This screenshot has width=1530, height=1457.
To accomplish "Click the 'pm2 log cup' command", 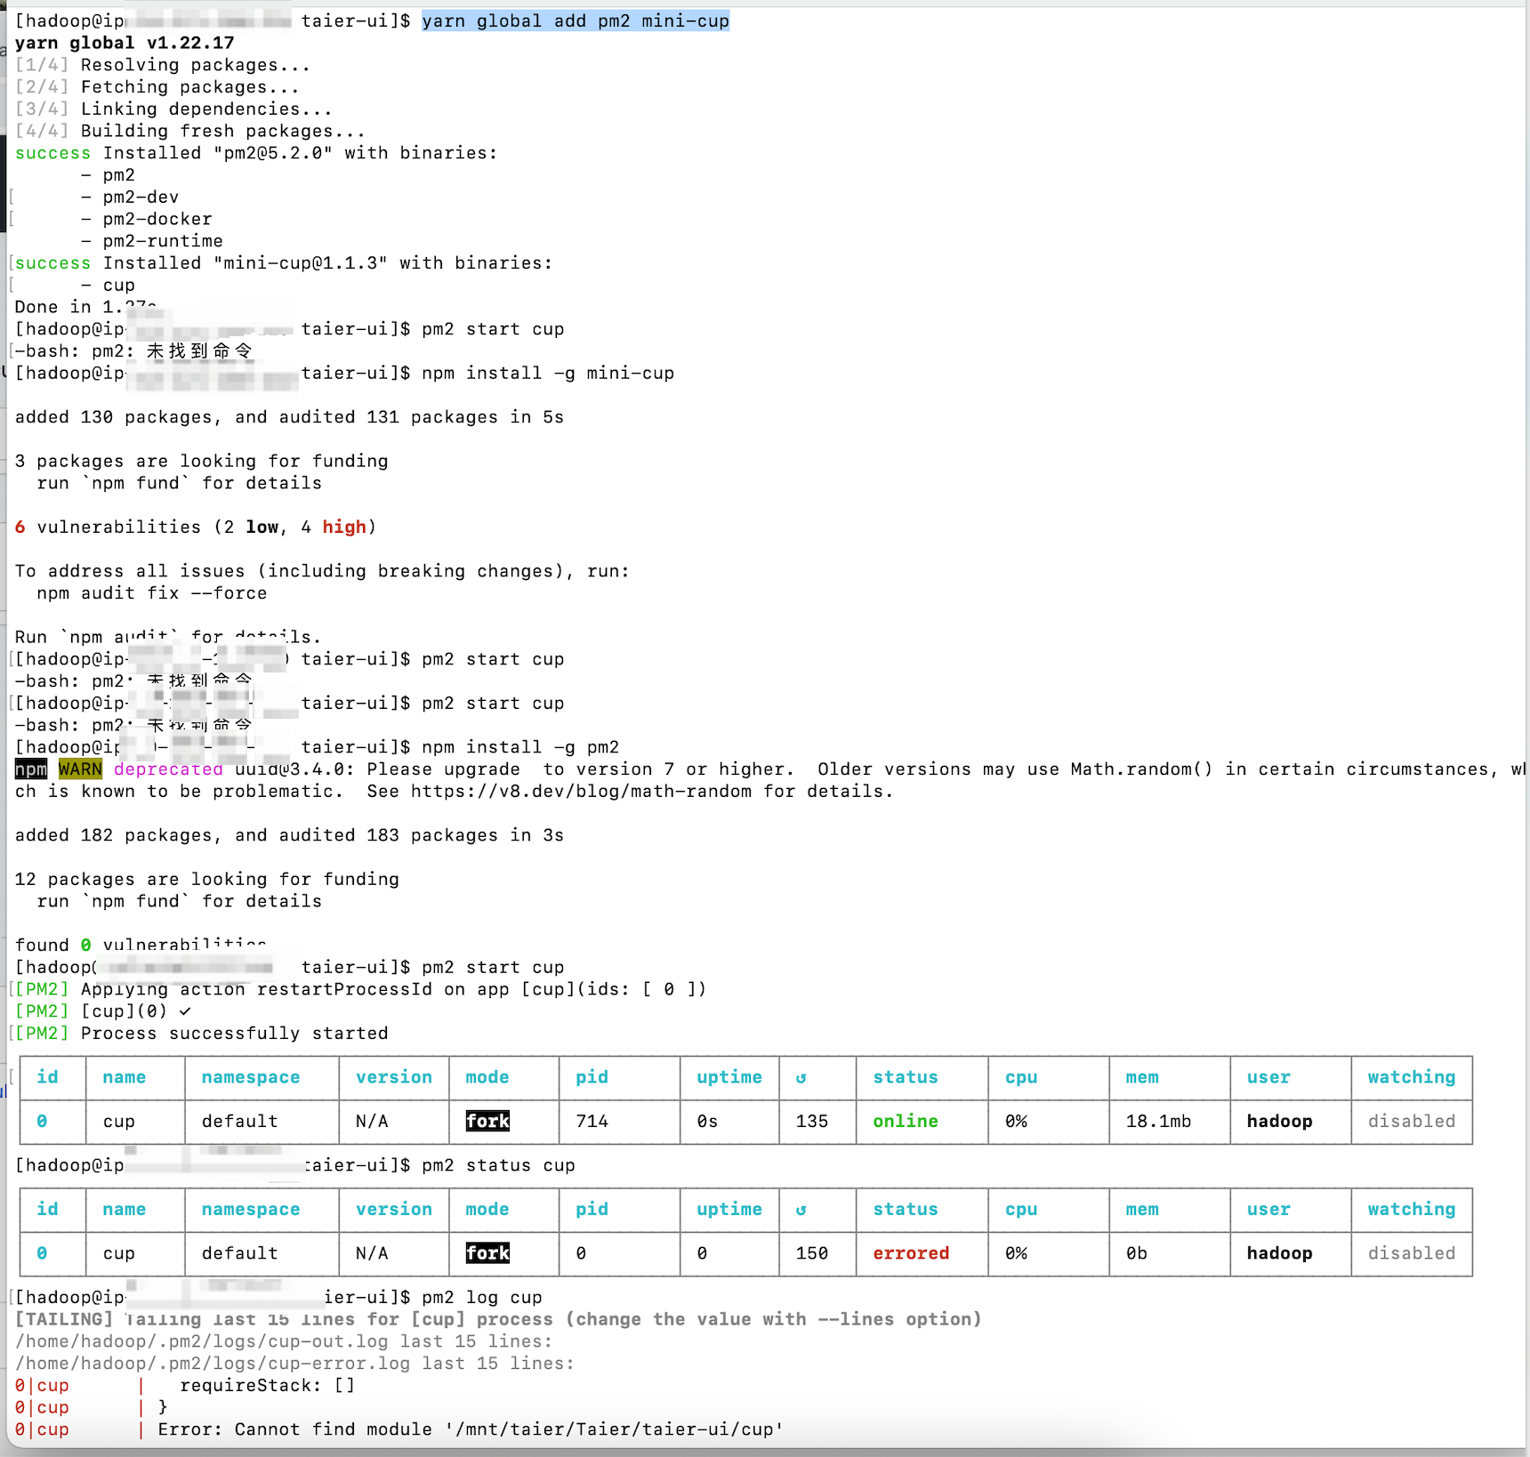I will coord(482,1298).
